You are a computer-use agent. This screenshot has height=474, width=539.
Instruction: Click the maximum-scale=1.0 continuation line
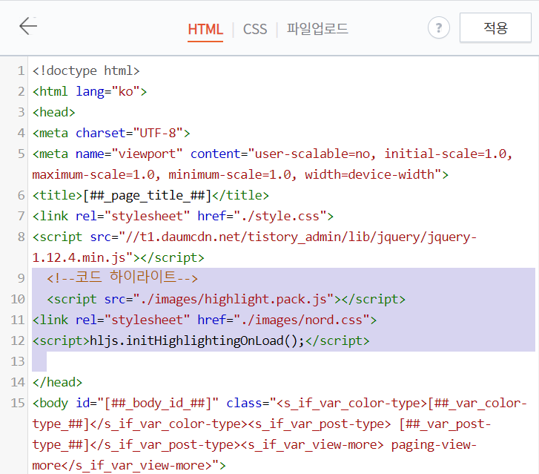point(240,175)
